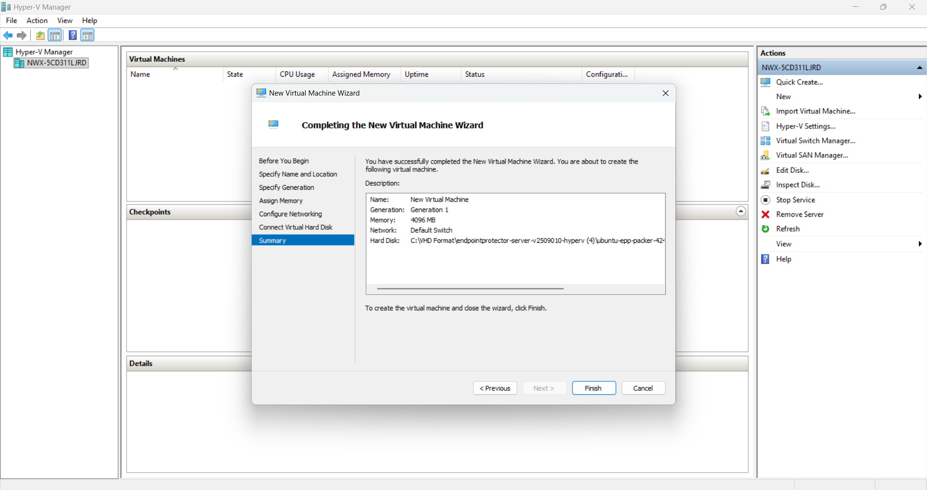The height and width of the screenshot is (490, 927).
Task: Click the Edit Disk icon
Action: 765,170
